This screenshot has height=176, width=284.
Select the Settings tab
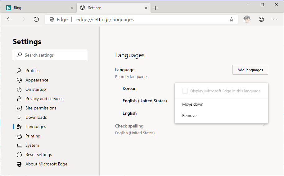[114, 8]
